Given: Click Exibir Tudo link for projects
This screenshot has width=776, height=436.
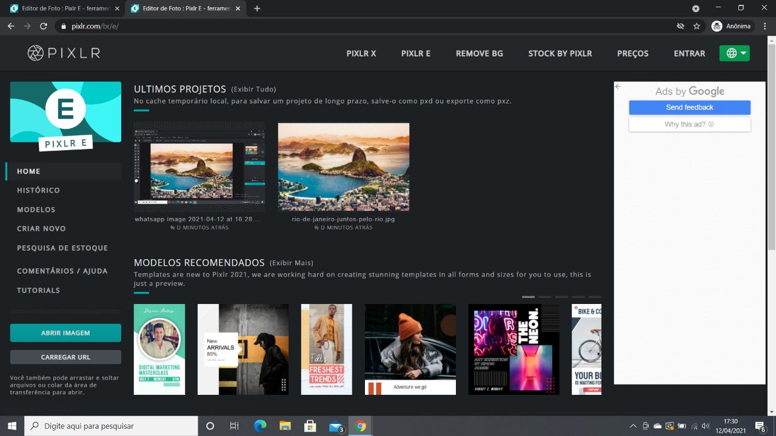Looking at the screenshot, I should 254,90.
